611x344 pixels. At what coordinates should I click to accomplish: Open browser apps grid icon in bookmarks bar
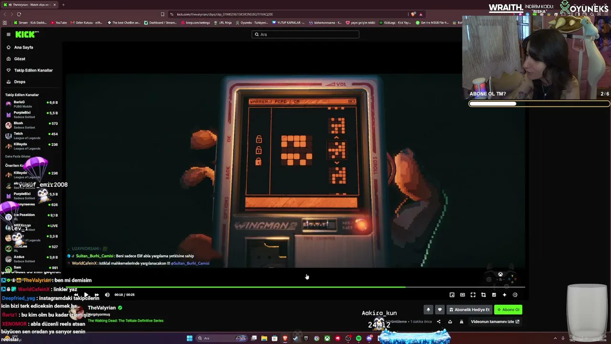5,22
